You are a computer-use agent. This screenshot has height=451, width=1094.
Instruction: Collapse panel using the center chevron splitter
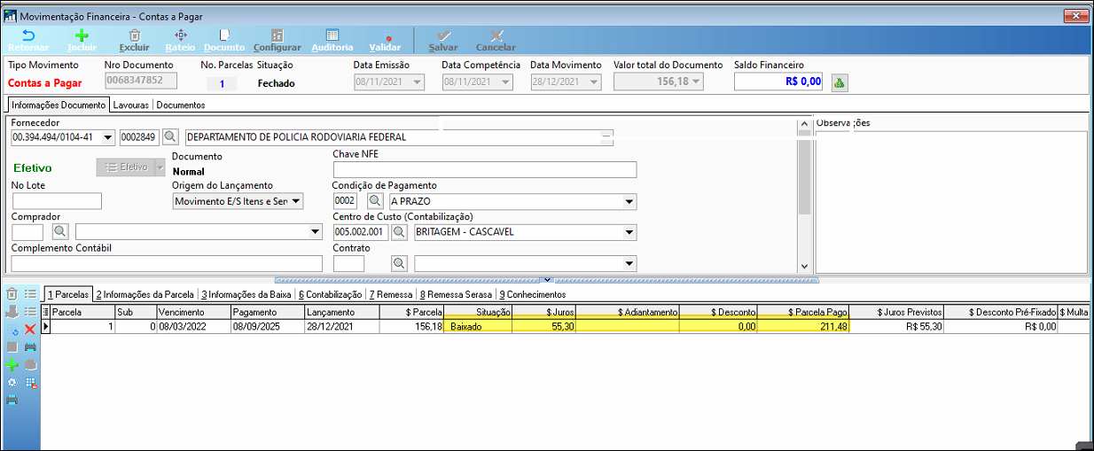(547, 279)
